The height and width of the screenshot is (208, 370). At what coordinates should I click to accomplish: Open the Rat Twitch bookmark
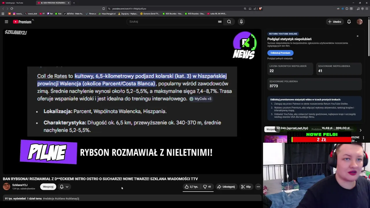point(50,14)
